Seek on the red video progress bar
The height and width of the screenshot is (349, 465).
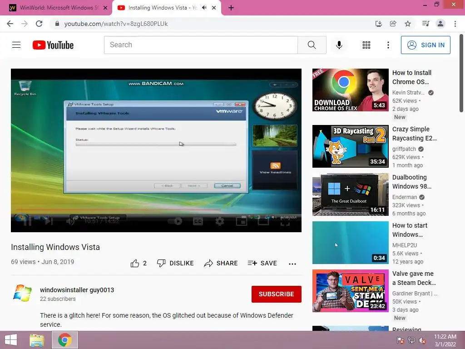tap(156, 209)
